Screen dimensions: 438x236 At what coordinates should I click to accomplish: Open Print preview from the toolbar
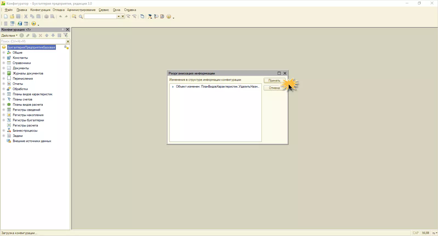[52, 16]
